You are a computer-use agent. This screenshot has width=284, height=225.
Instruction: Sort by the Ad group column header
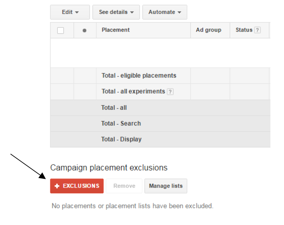pos(209,30)
